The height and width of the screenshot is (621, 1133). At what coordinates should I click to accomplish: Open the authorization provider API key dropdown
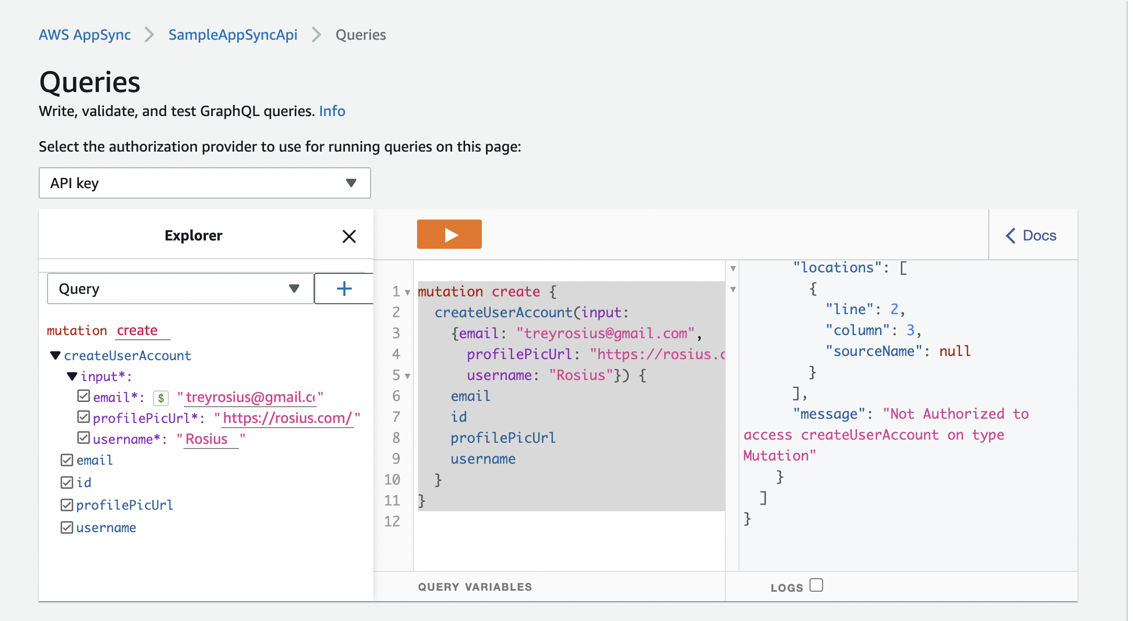tap(205, 183)
